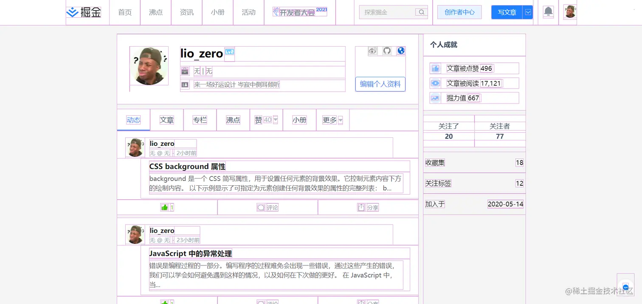This screenshot has height=304, width=642.
Task: Open the JavaScript 中的异常处理 article title
Action: pyautogui.click(x=191, y=254)
